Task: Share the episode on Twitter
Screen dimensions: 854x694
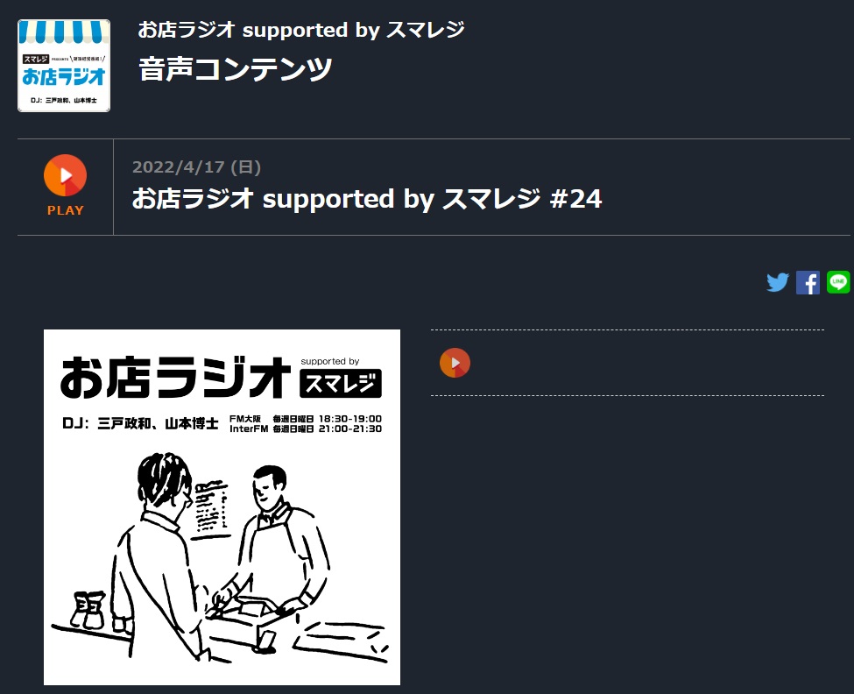Action: 778,283
